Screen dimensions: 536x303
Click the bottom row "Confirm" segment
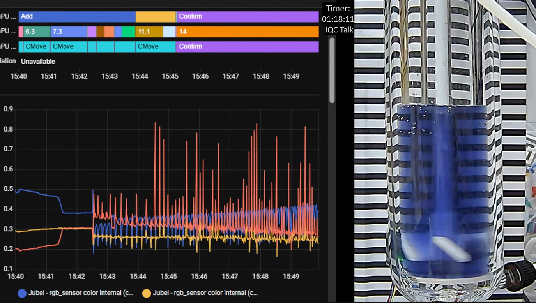[248, 46]
